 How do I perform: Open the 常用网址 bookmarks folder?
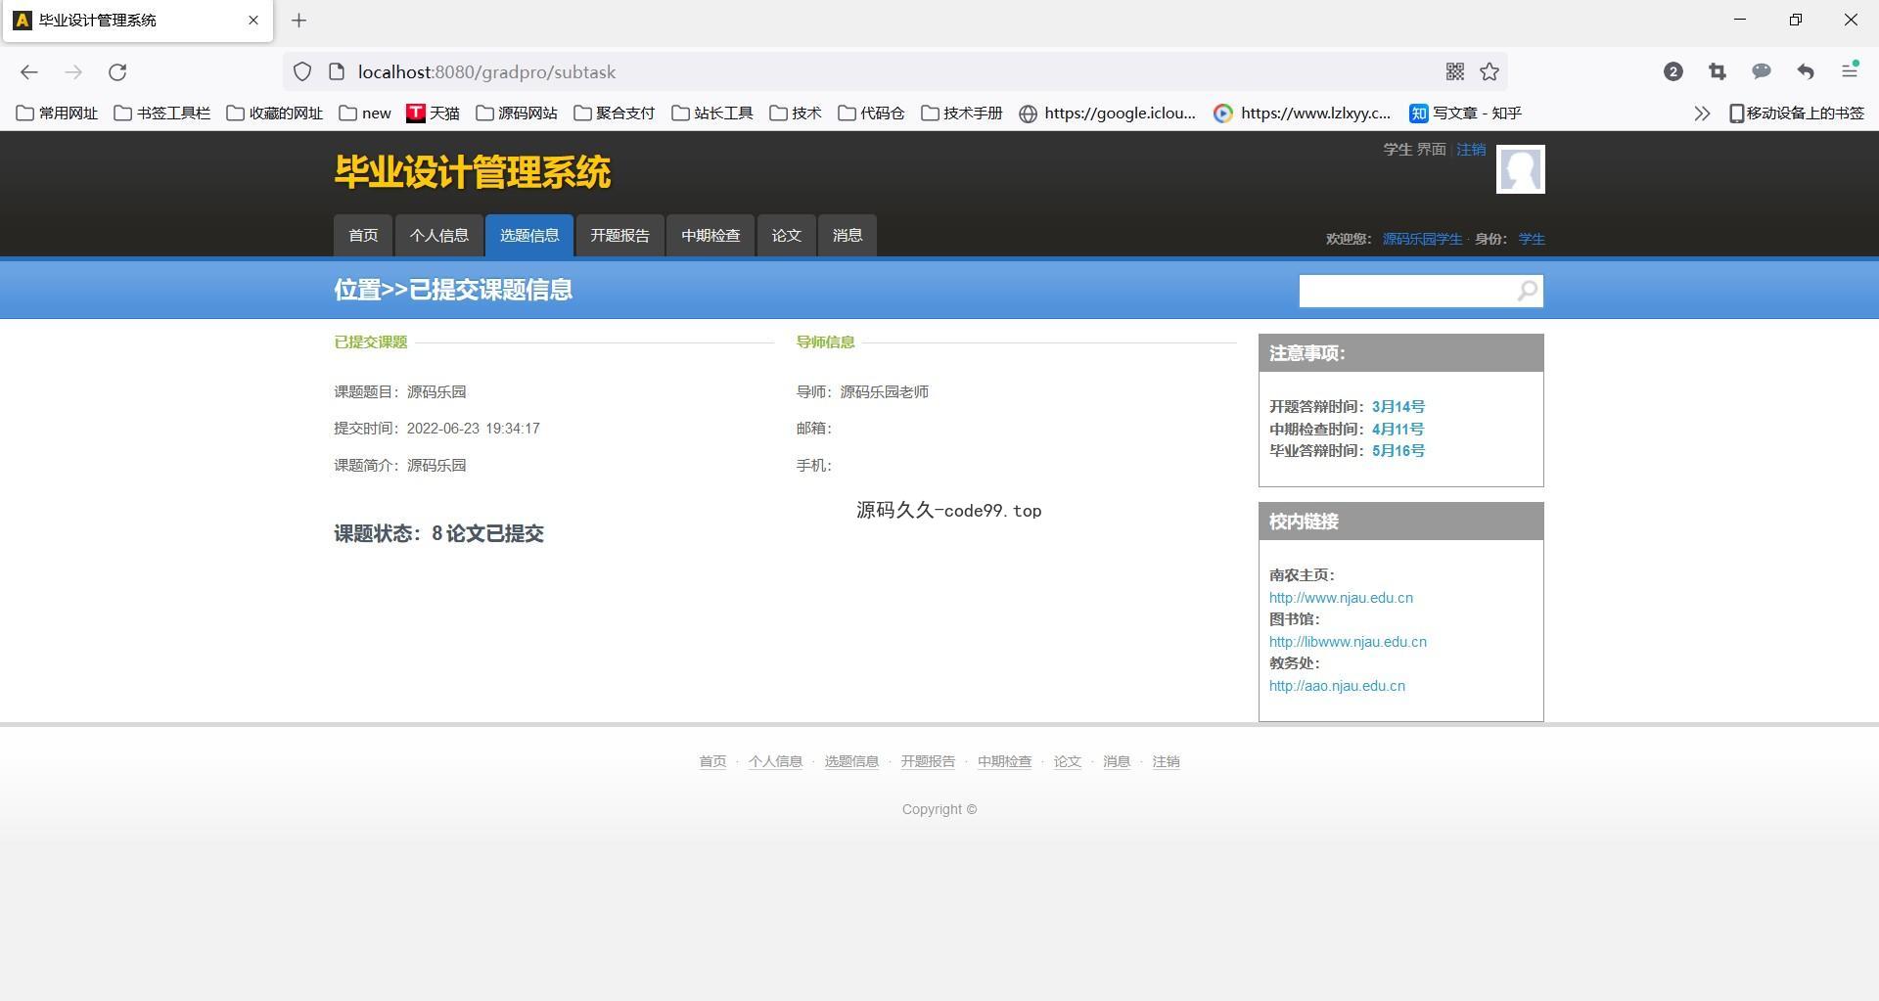click(x=57, y=114)
